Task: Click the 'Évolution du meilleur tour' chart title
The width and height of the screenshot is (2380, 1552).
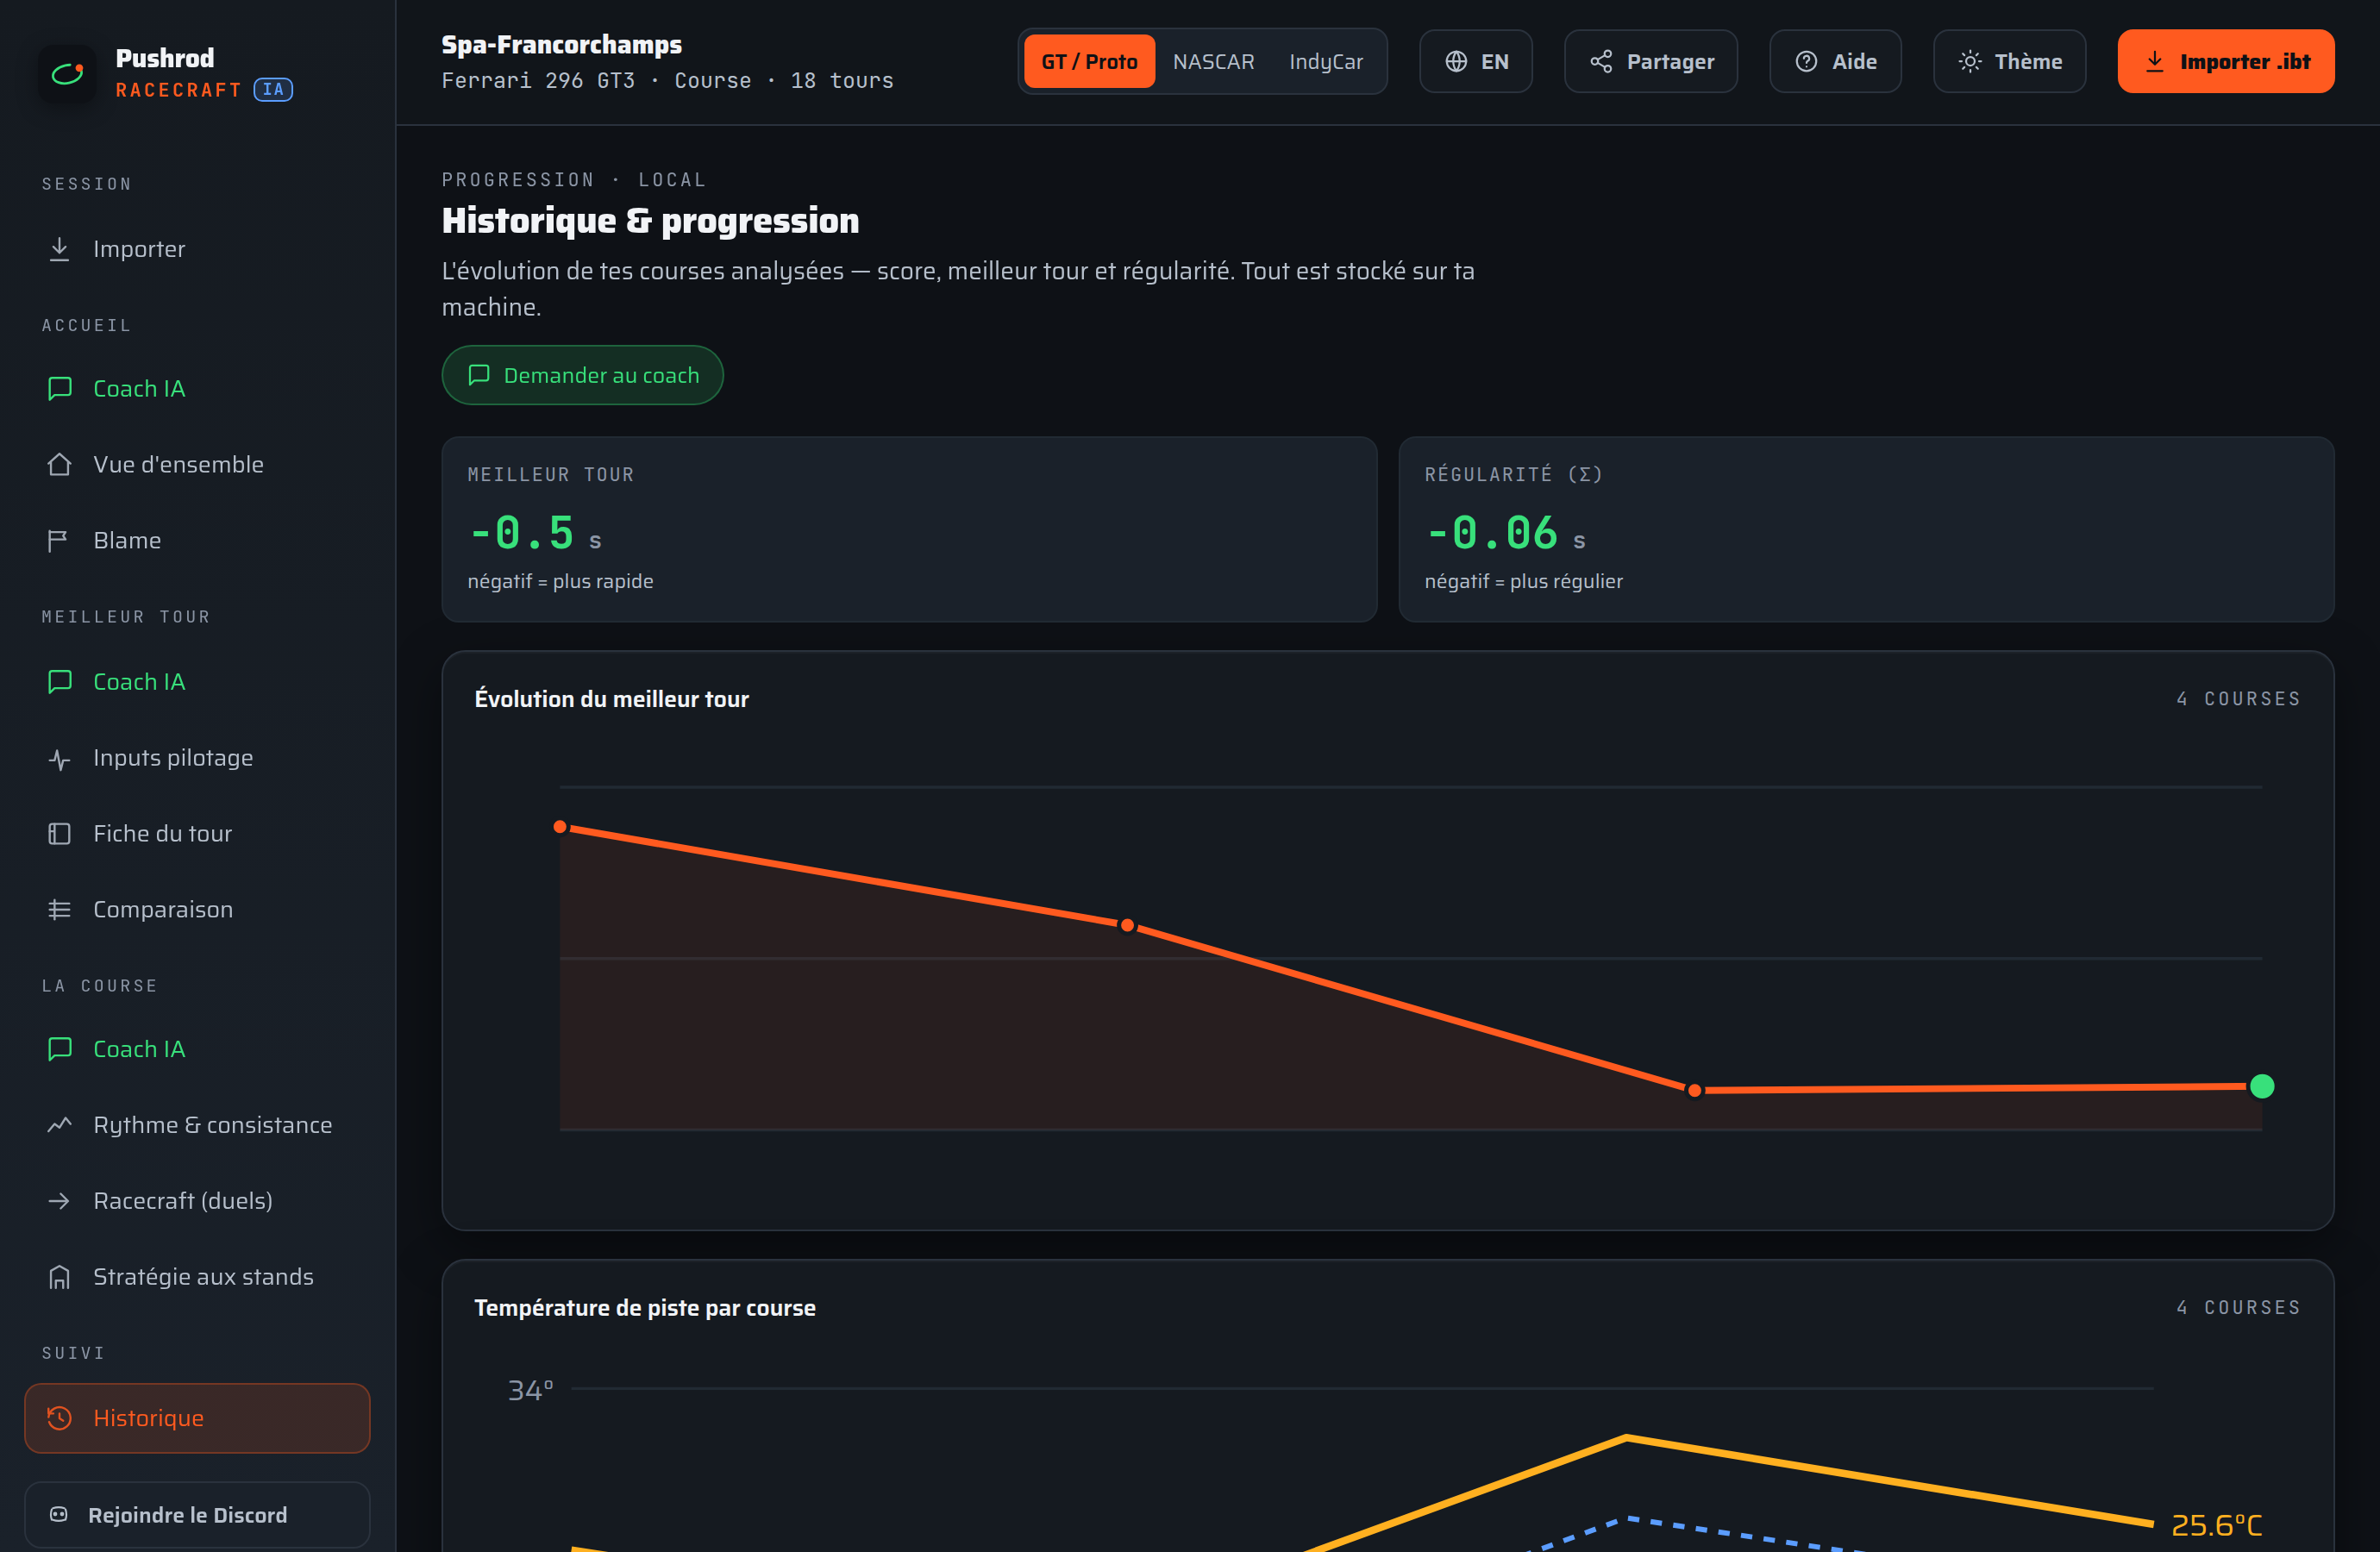Action: click(x=612, y=699)
